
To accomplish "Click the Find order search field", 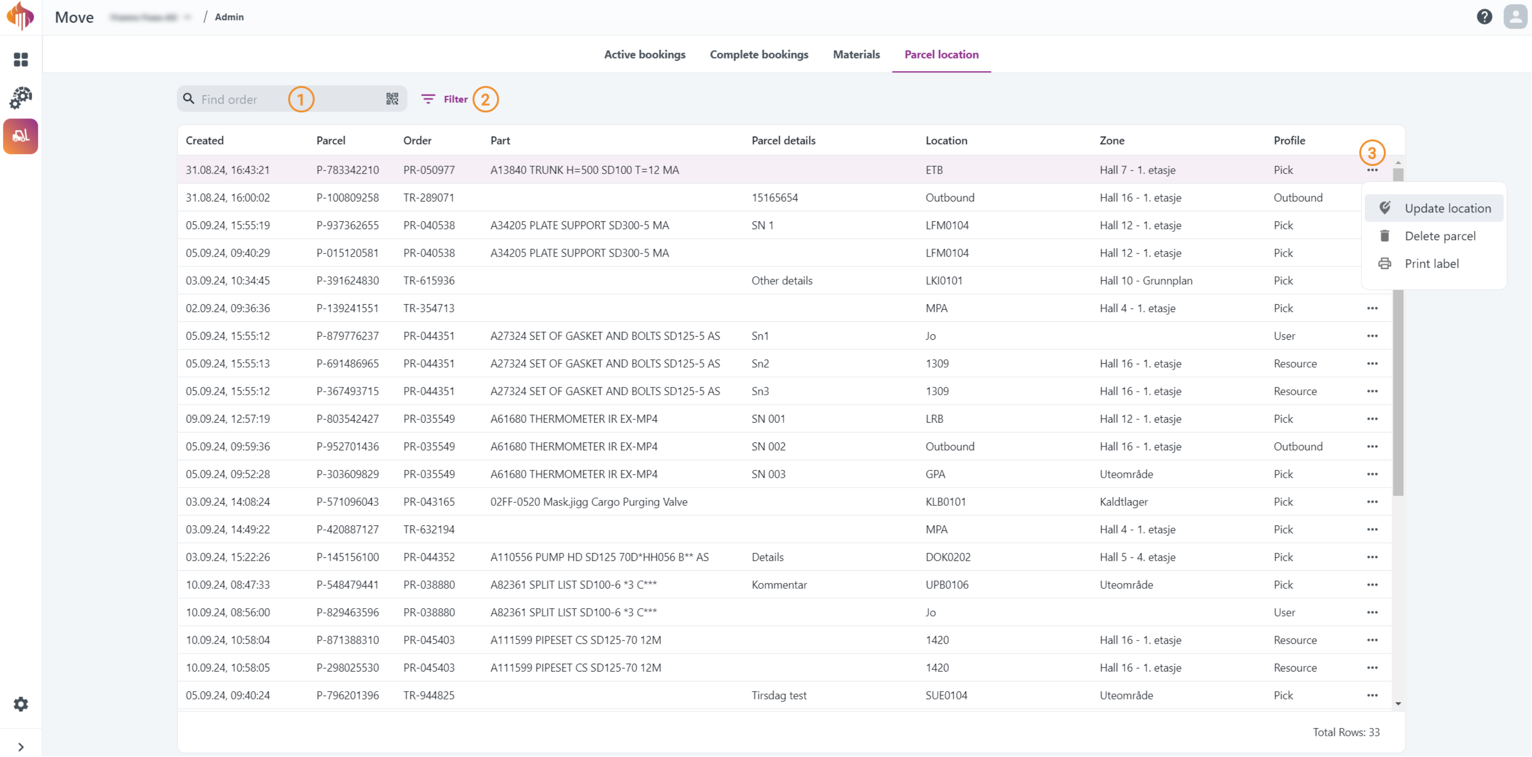I will tap(292, 99).
